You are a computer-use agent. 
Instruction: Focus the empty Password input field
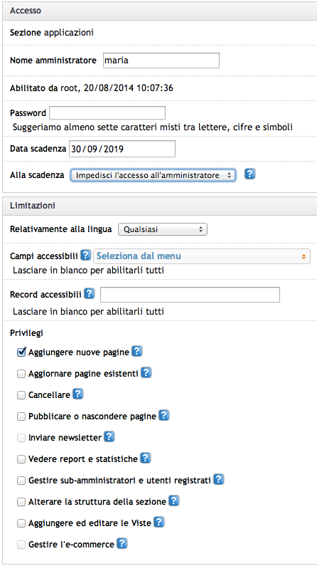[x=107, y=113]
